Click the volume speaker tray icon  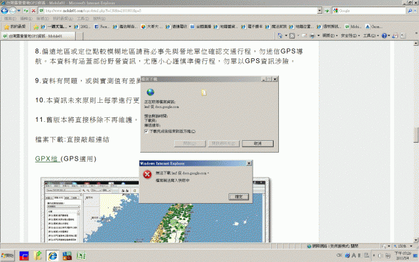pos(380,255)
